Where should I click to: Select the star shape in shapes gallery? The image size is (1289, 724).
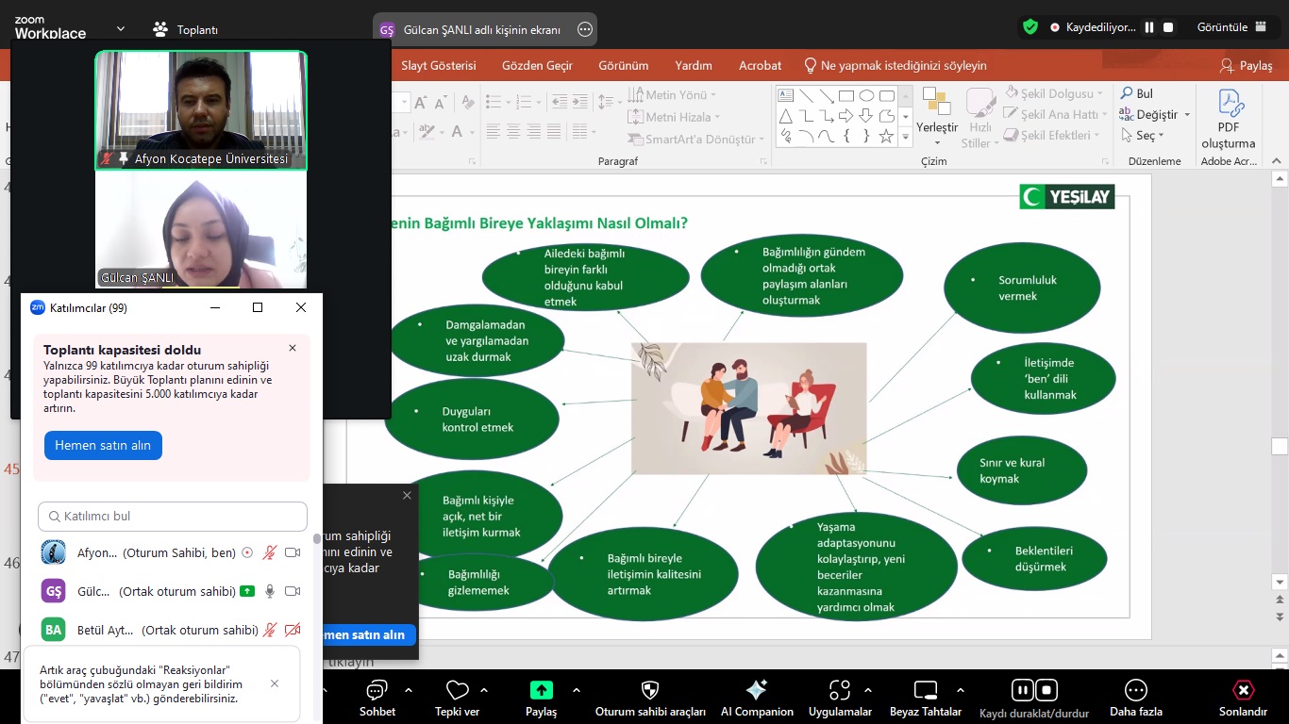click(886, 136)
